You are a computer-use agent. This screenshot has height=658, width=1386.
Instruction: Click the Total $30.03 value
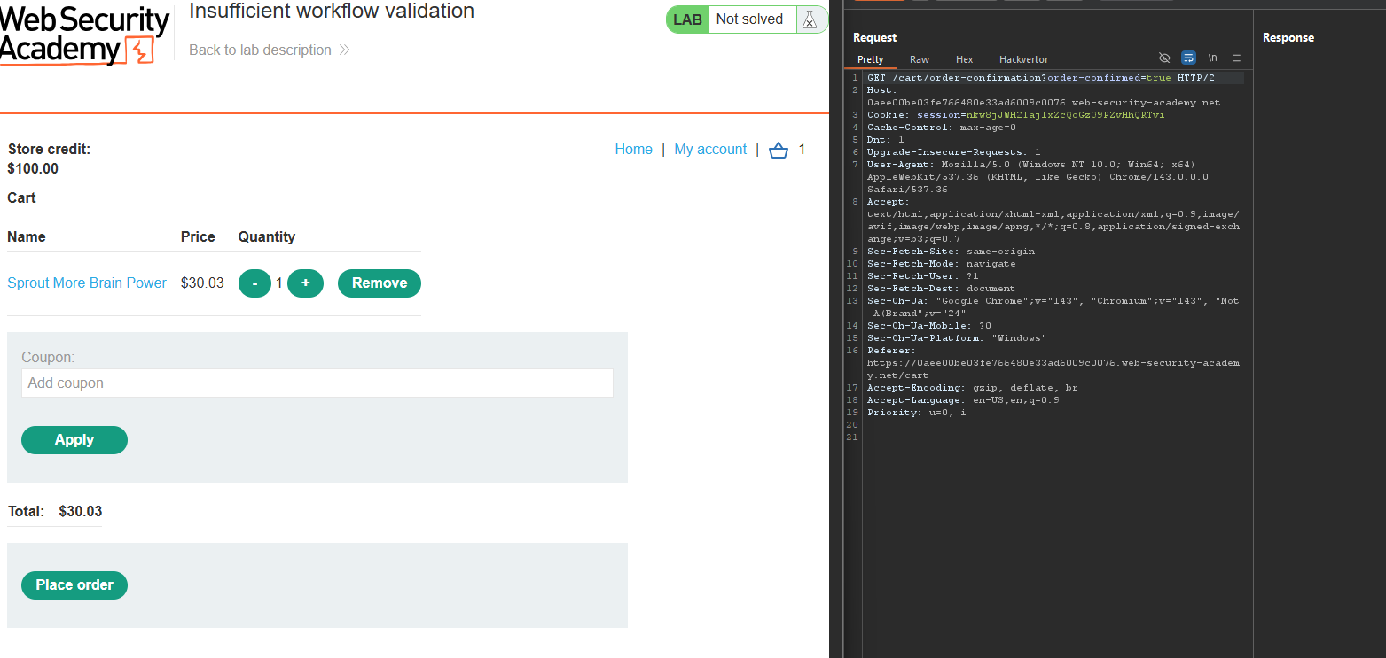tap(80, 511)
